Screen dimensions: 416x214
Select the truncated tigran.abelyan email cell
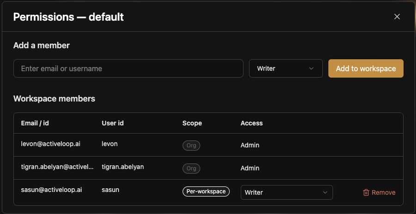(57, 167)
